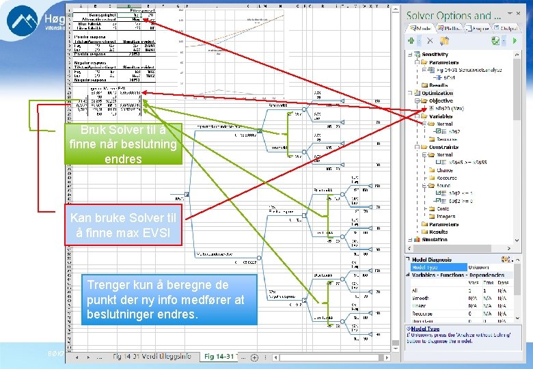Click the root decision node of the tree
The width and height of the screenshot is (533, 369).
point(187,194)
